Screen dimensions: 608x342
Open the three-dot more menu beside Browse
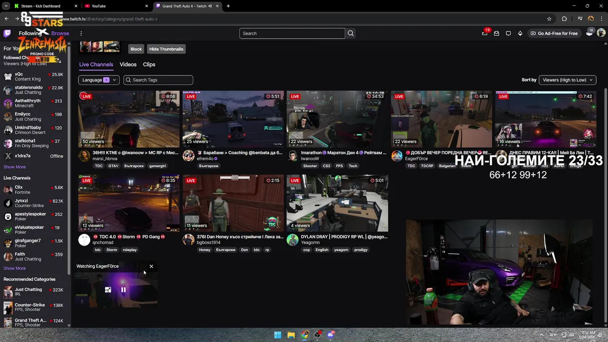pyautogui.click(x=81, y=33)
